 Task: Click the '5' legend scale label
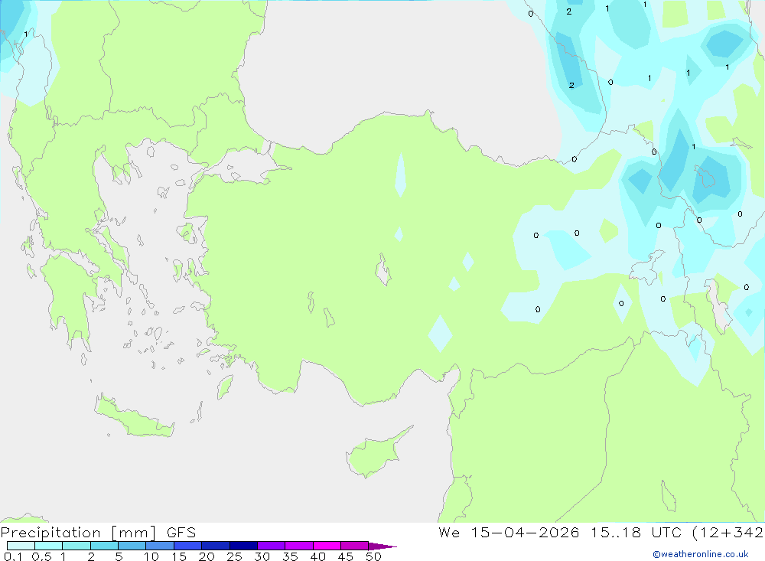[x=119, y=556]
